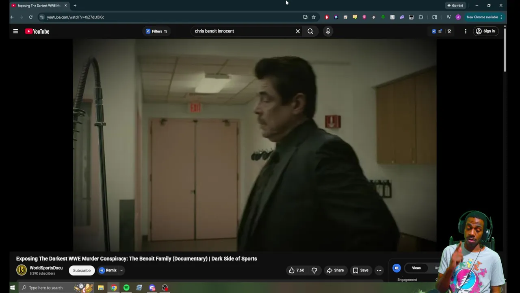Open YouTube settings three-dot menu

466,31
